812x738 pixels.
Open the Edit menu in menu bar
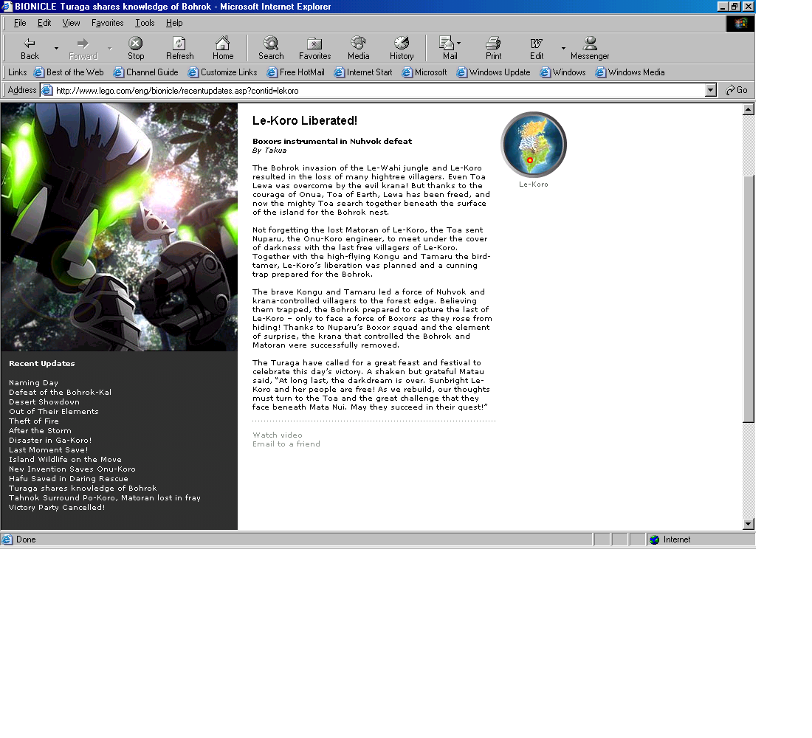pyautogui.click(x=44, y=23)
